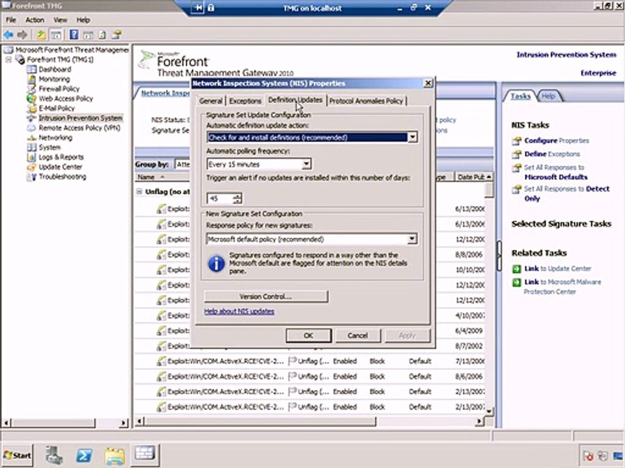Open Help about NIS updates link
Screen dimensions: 625x468
pos(239,311)
